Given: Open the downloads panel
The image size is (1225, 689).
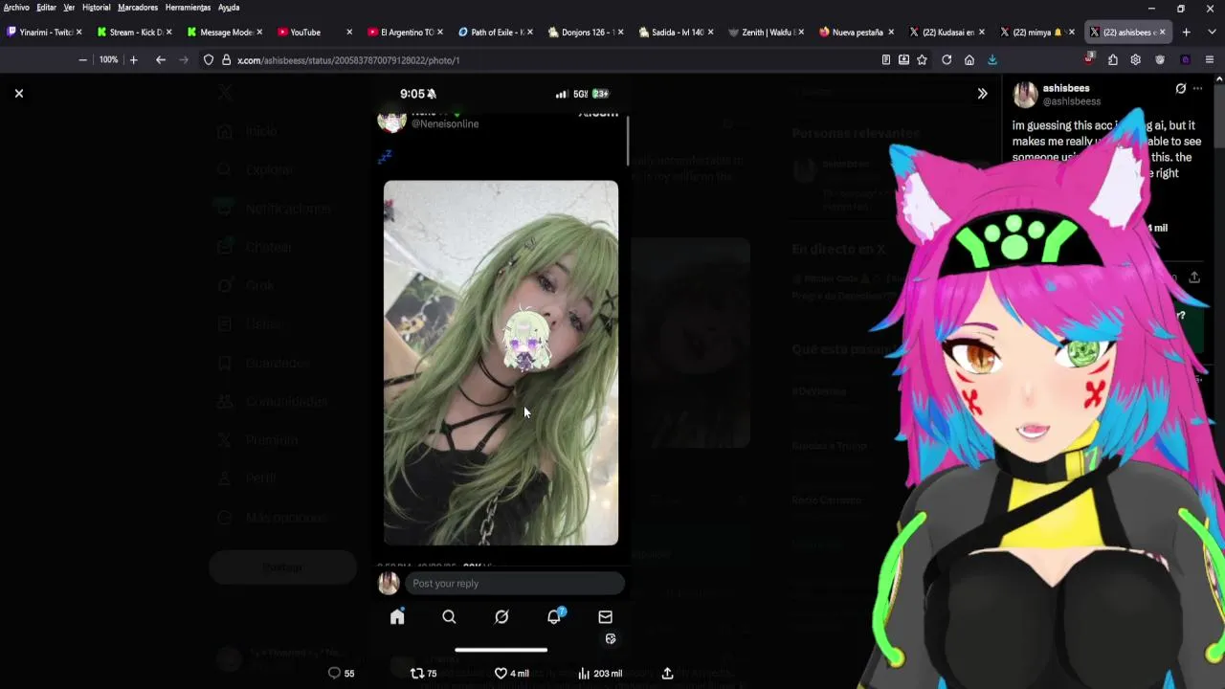Looking at the screenshot, I should click(x=992, y=59).
